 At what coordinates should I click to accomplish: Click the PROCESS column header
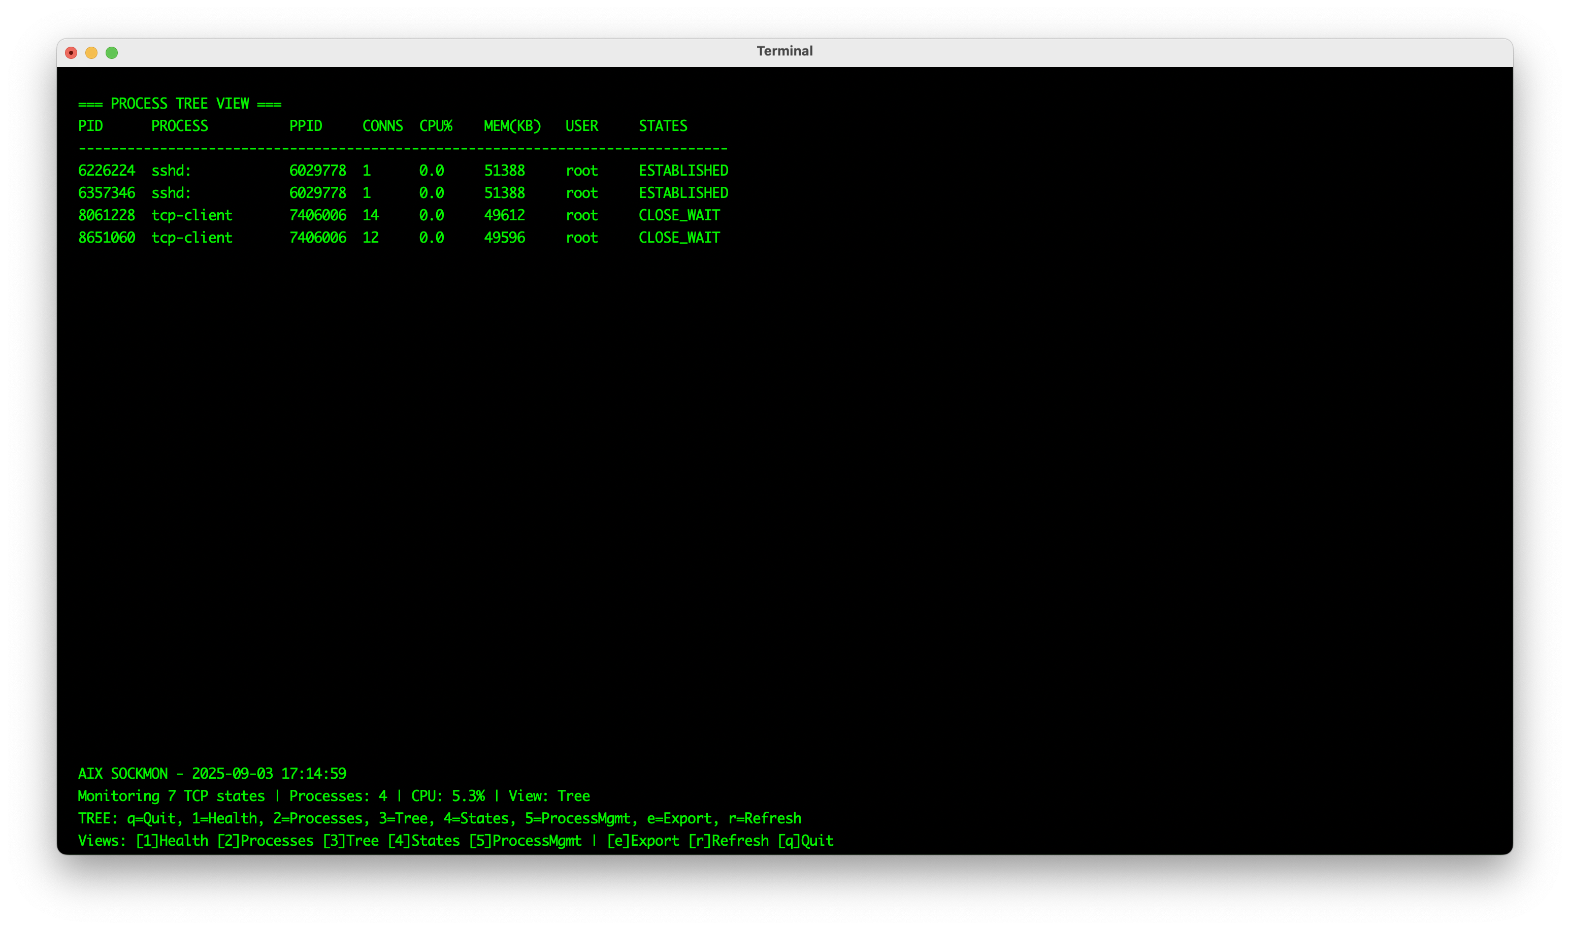[180, 126]
